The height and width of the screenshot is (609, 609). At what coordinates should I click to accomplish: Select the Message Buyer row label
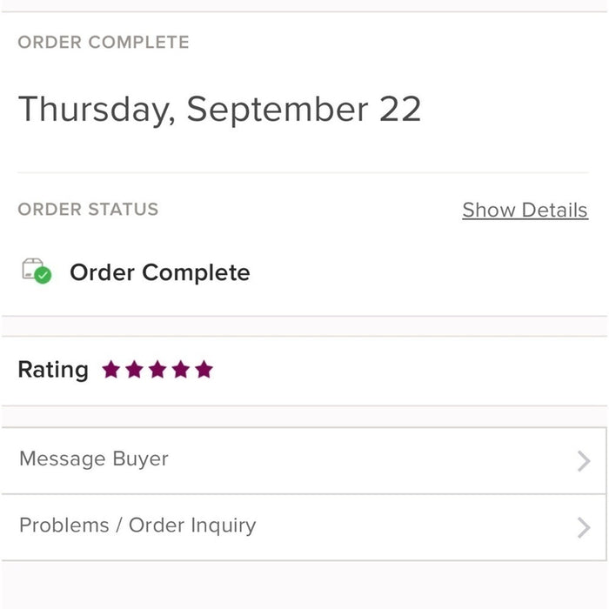click(94, 459)
